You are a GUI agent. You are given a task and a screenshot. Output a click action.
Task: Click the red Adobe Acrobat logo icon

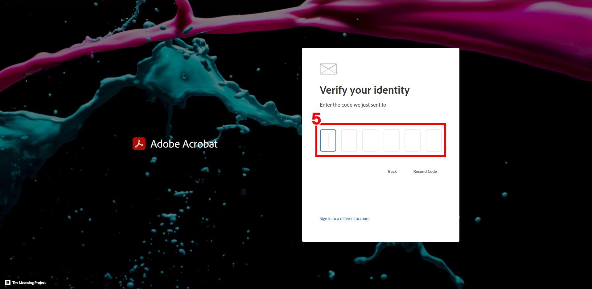pos(139,144)
